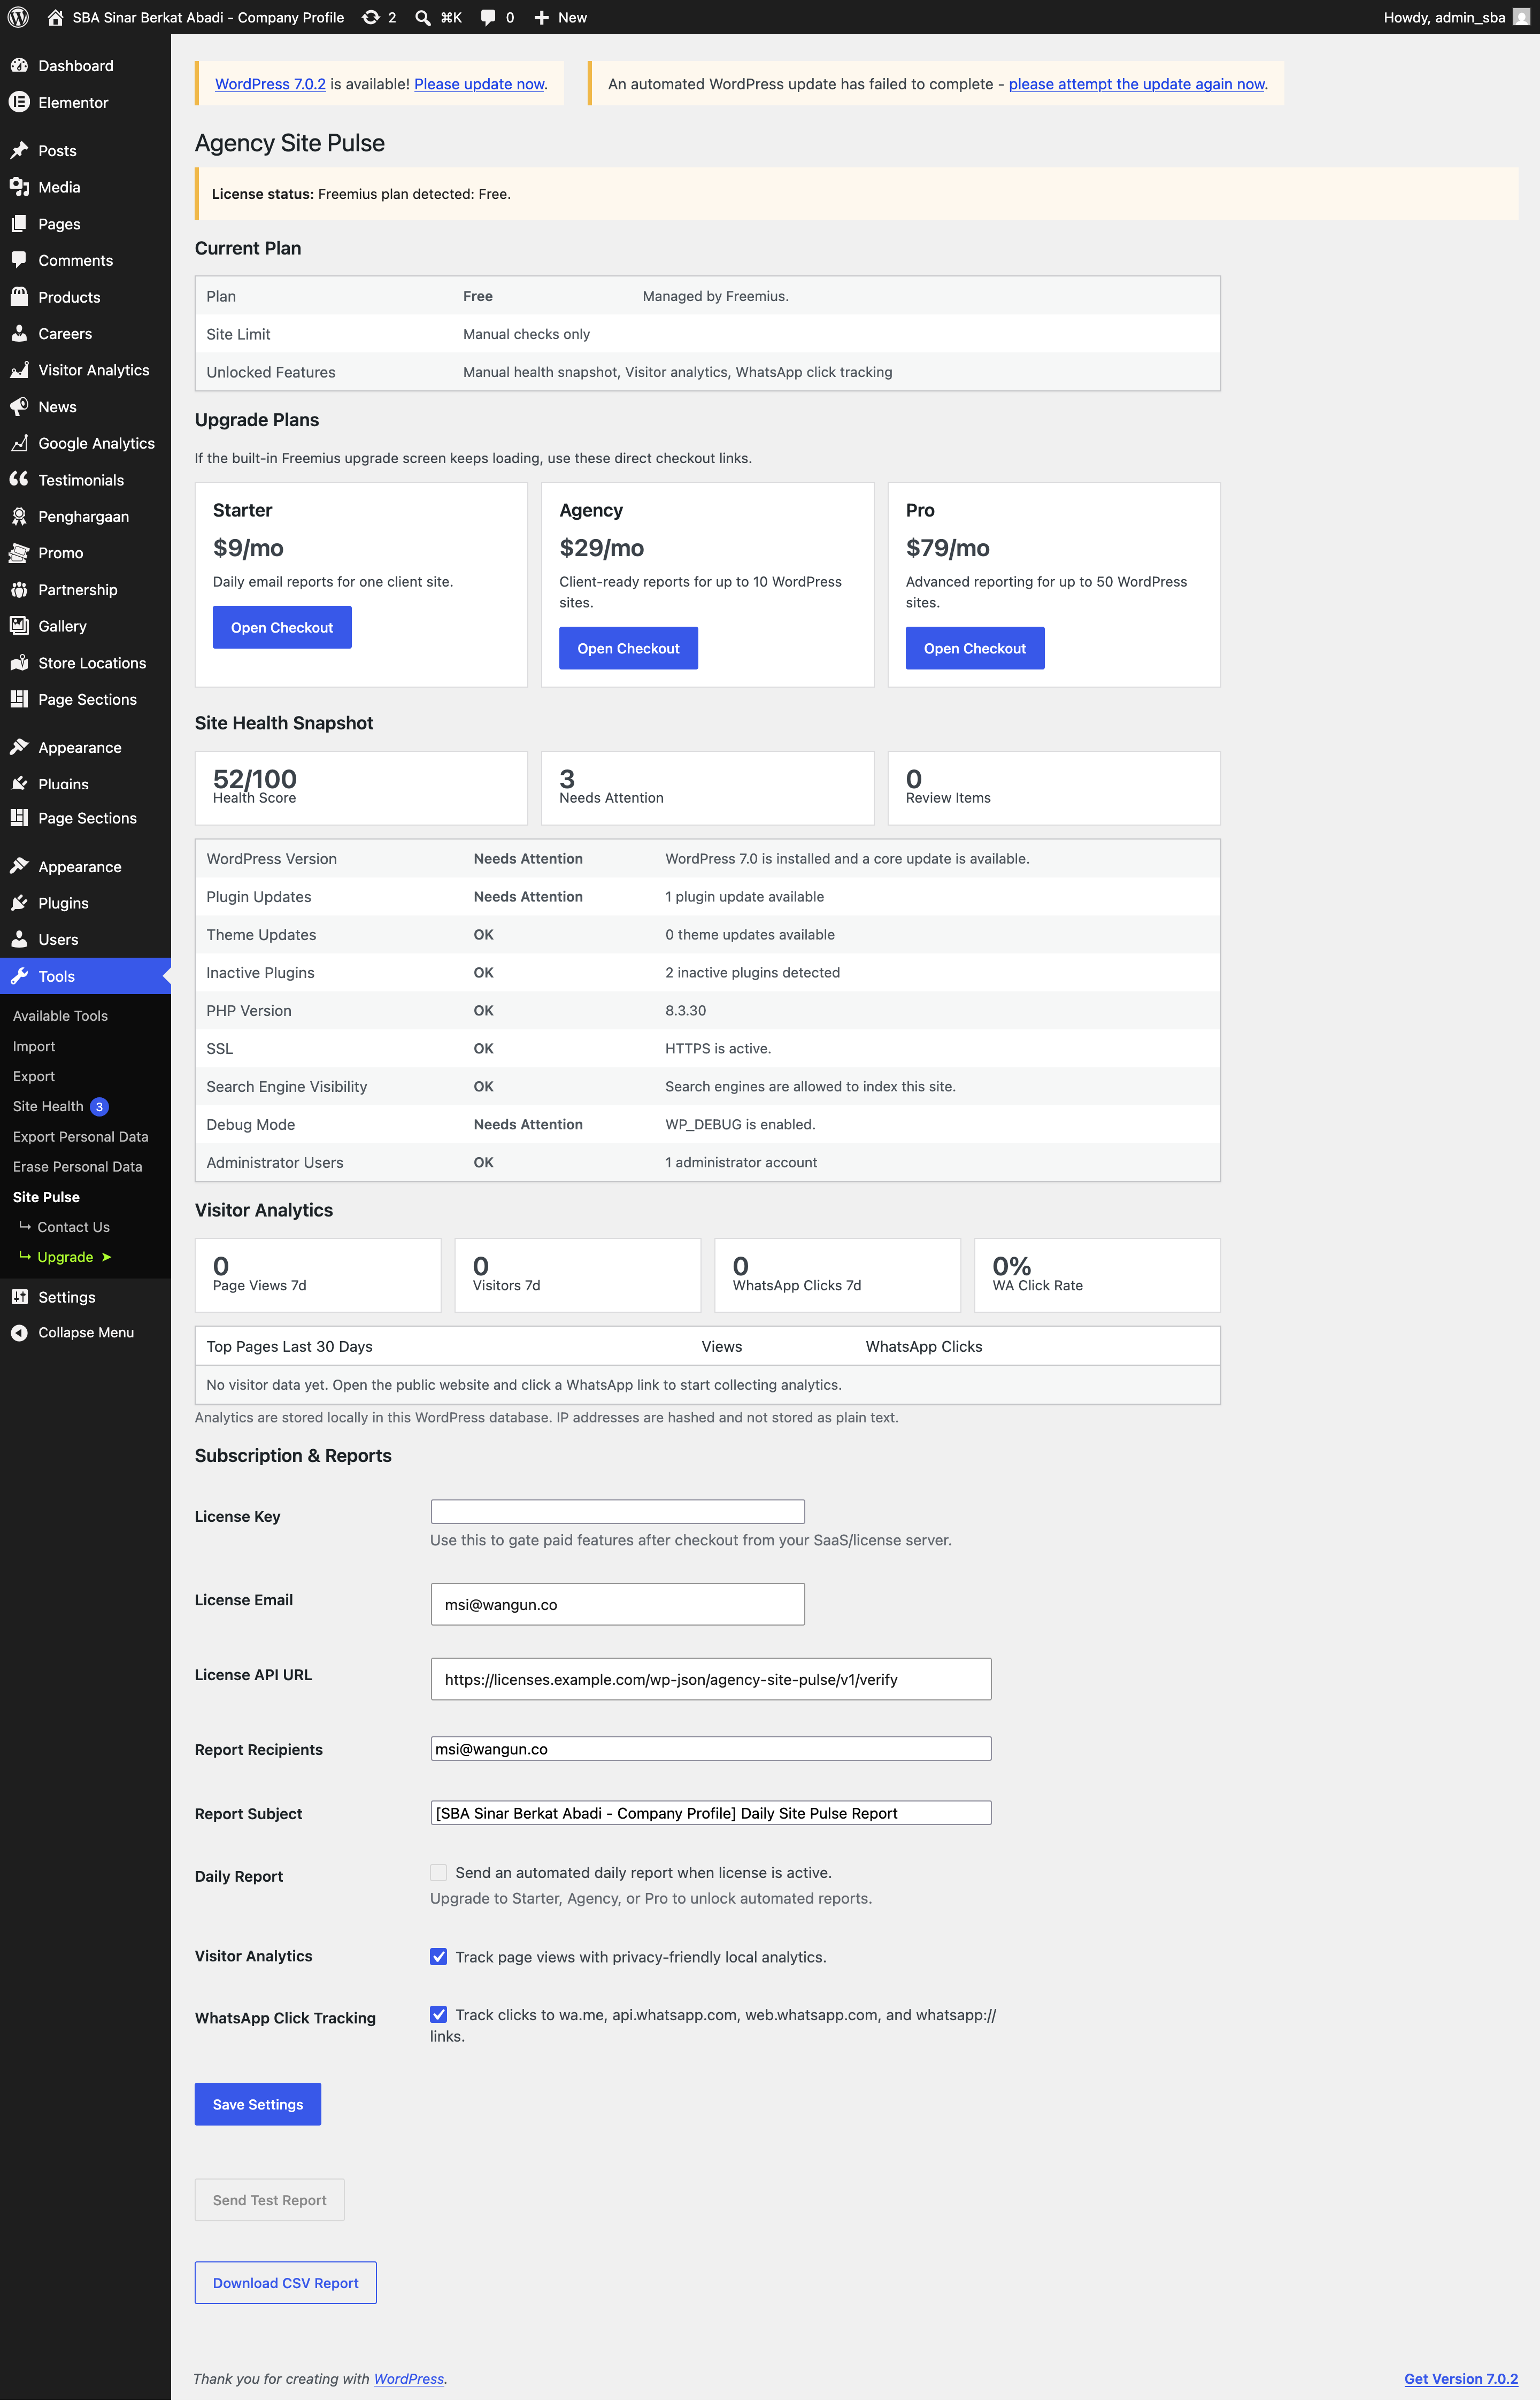The height and width of the screenshot is (2402, 1540).
Task: Click Open Checkout for the Agency plan
Action: pyautogui.click(x=628, y=649)
